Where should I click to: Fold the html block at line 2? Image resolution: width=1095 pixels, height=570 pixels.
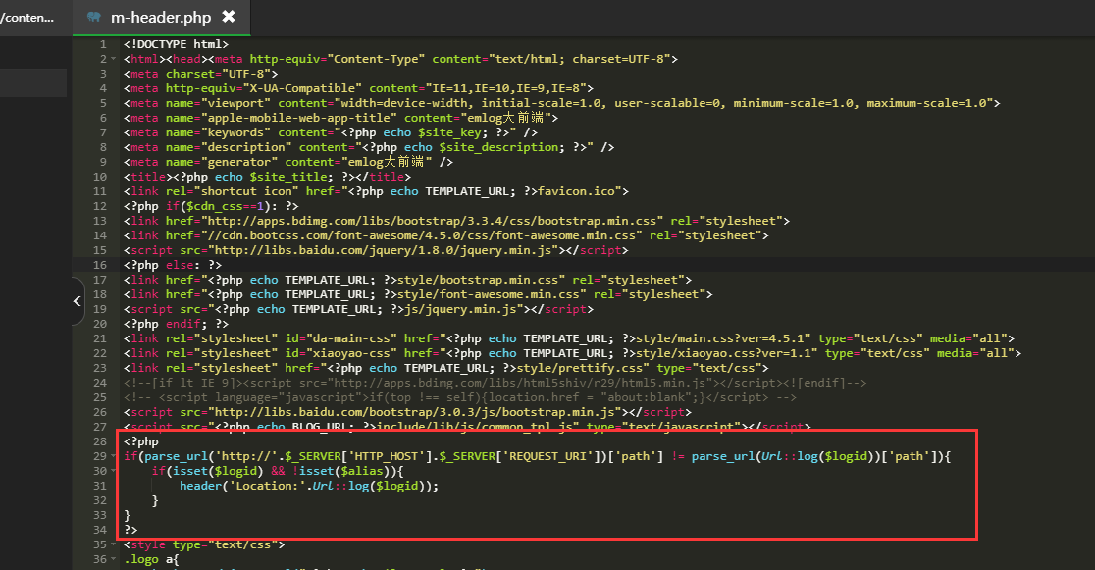click(x=114, y=60)
